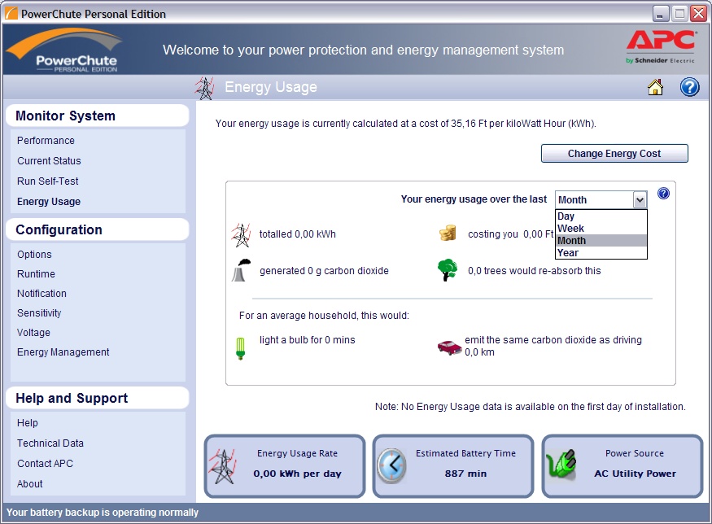Click the power plant carbon dioxide icon

click(x=241, y=271)
